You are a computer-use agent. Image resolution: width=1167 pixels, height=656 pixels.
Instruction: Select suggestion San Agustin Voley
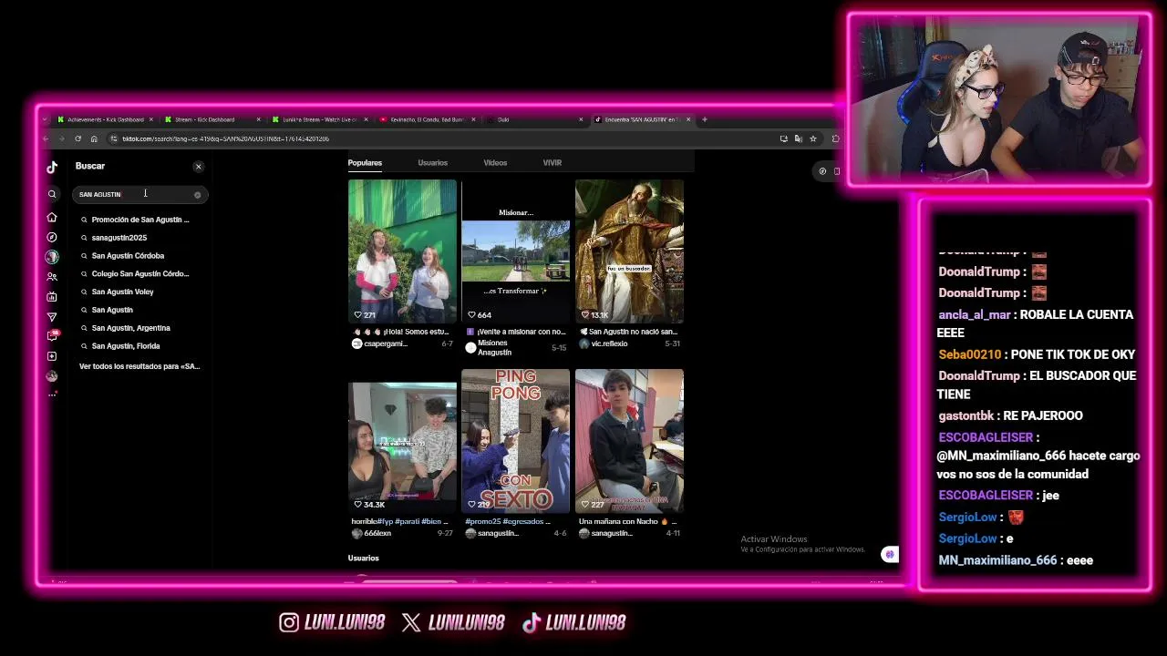122,292
